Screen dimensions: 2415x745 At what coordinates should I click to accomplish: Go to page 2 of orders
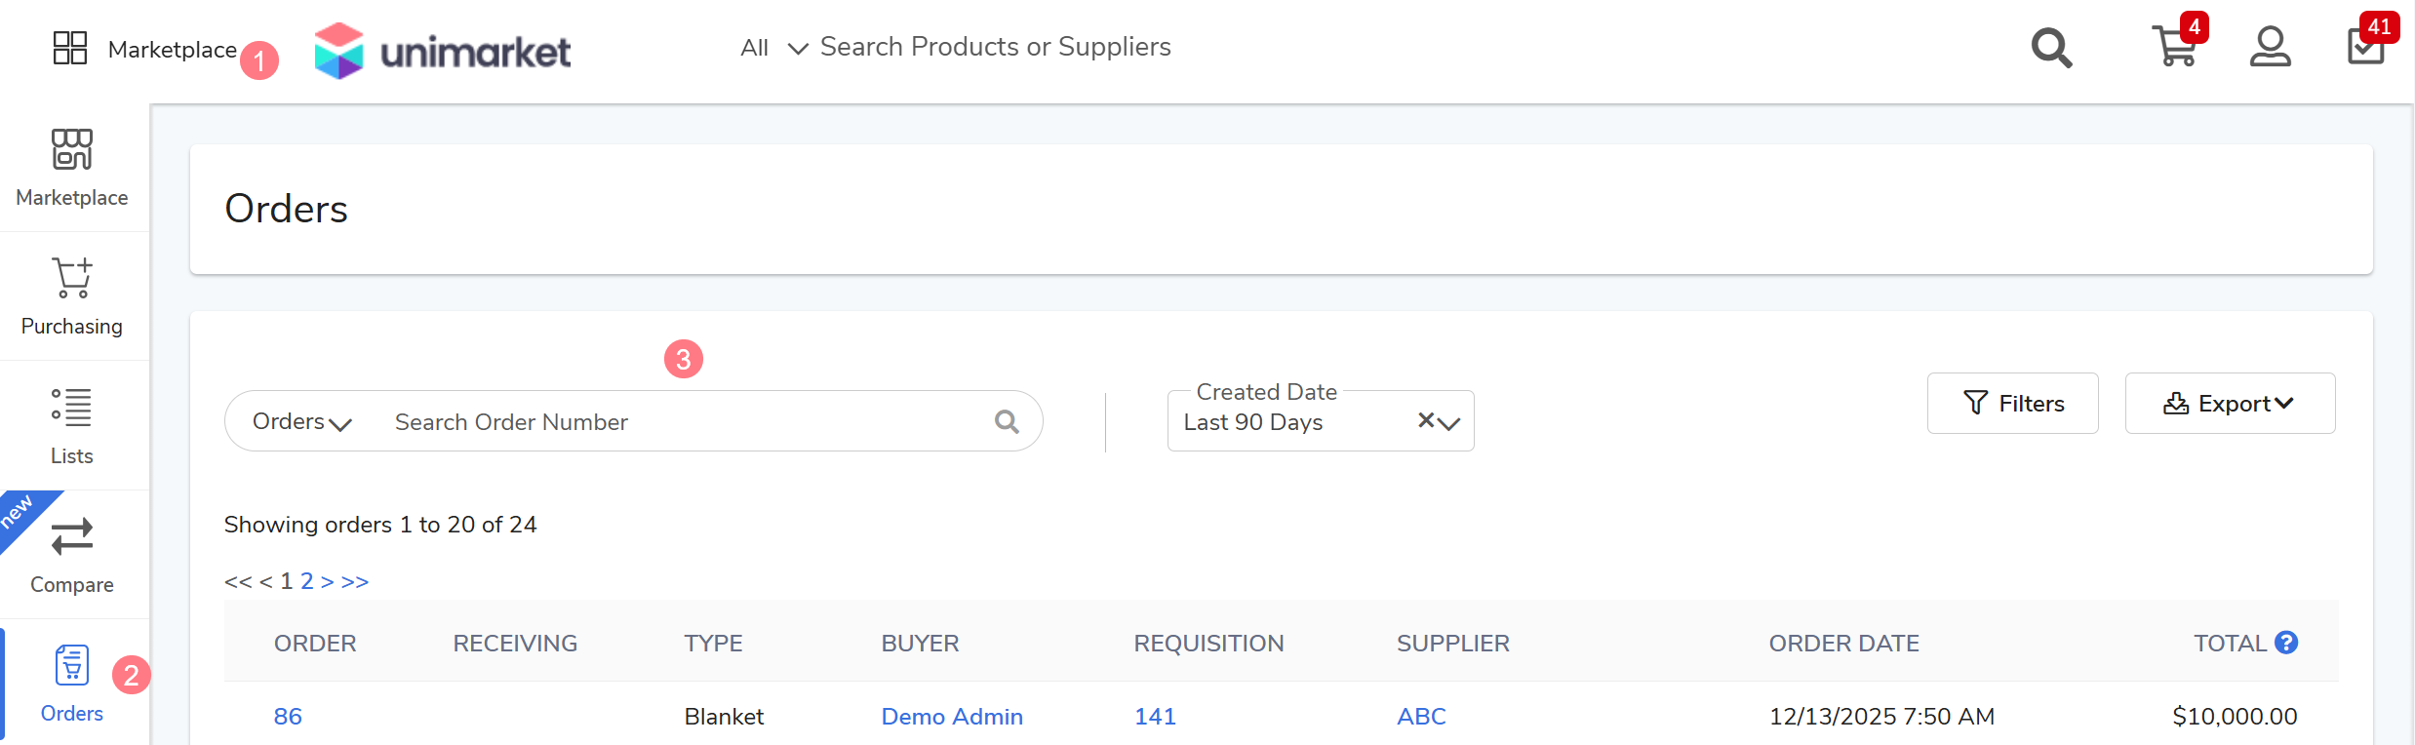coord(307,581)
